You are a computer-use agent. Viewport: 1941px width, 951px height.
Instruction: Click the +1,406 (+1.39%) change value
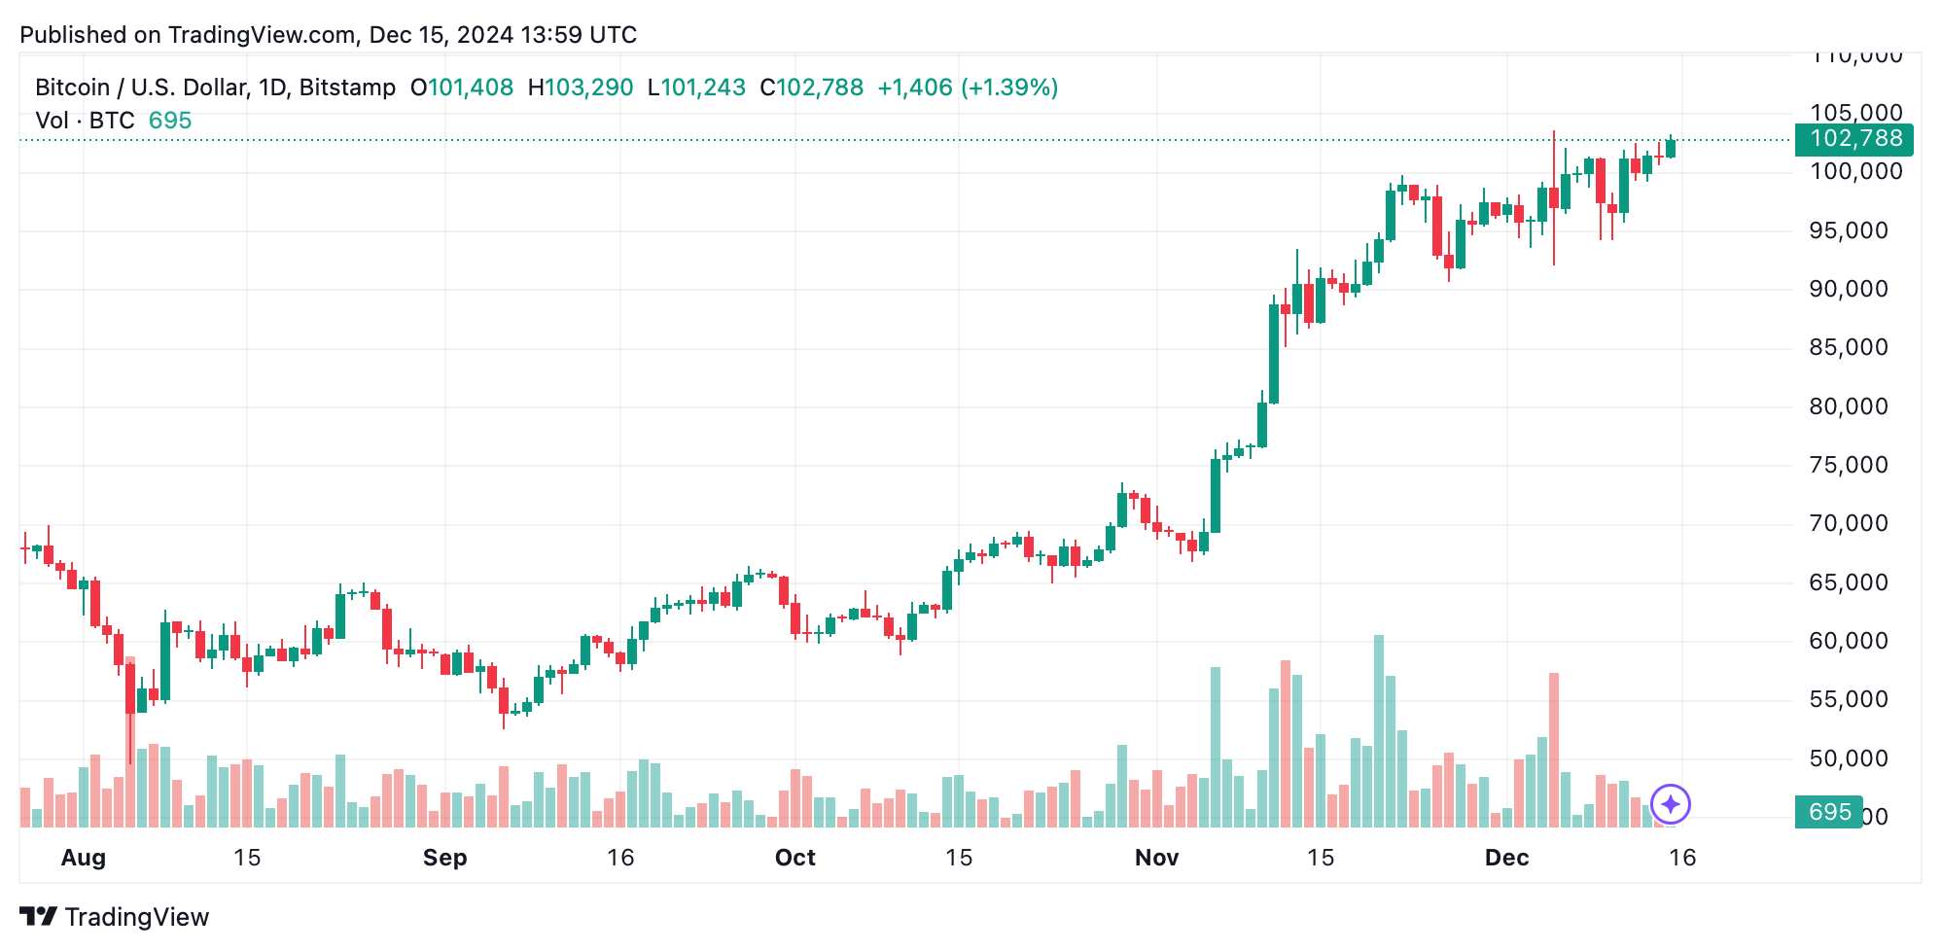coord(968,88)
